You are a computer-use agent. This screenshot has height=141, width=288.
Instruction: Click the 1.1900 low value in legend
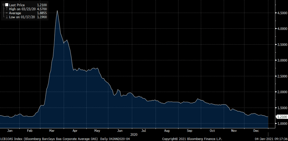click(42, 17)
